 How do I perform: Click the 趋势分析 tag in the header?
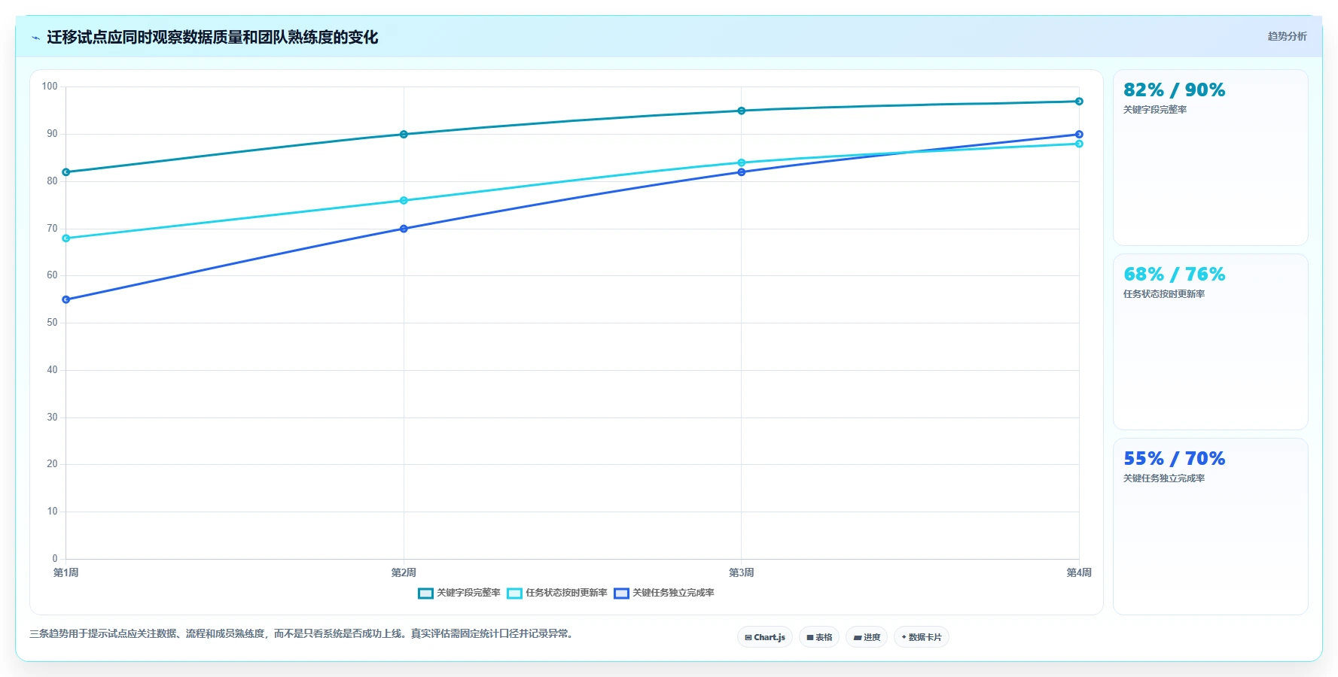click(x=1287, y=36)
